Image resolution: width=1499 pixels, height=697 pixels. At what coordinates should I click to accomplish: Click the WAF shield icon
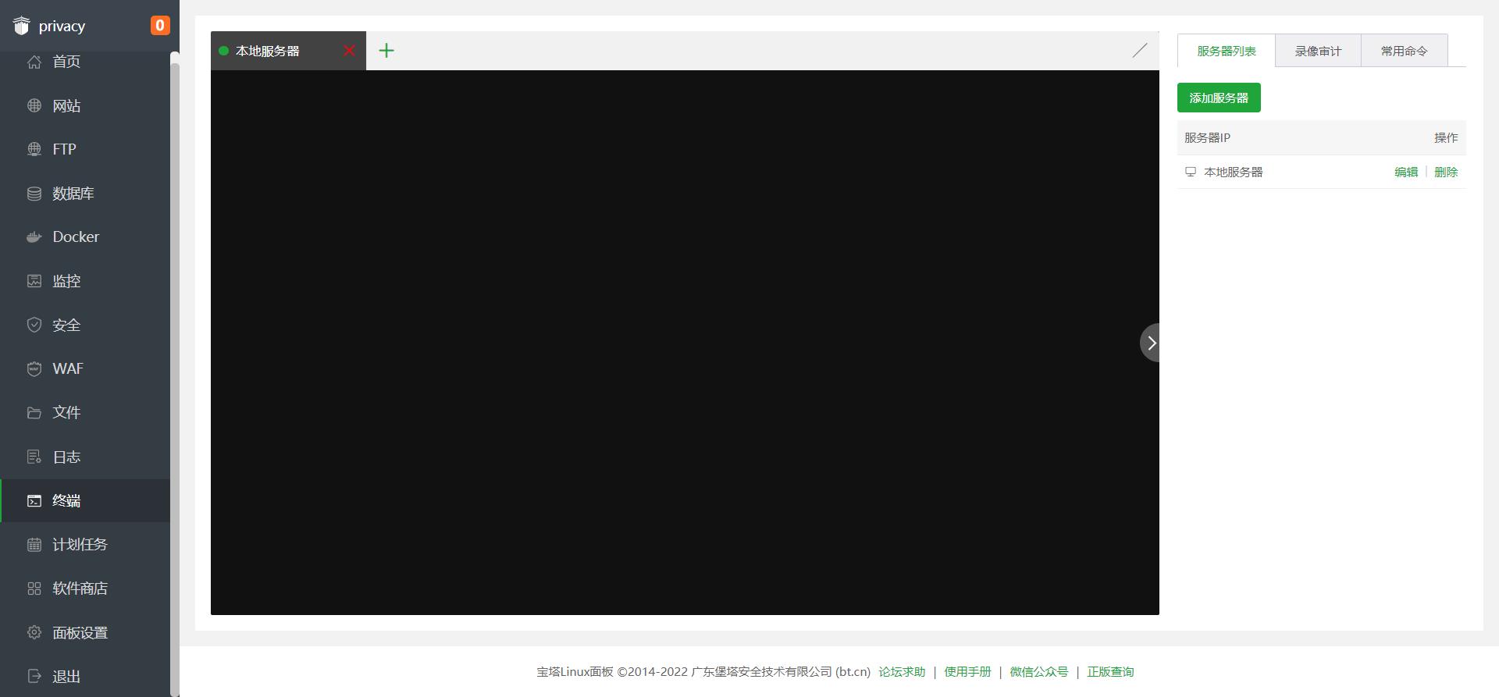coord(34,369)
